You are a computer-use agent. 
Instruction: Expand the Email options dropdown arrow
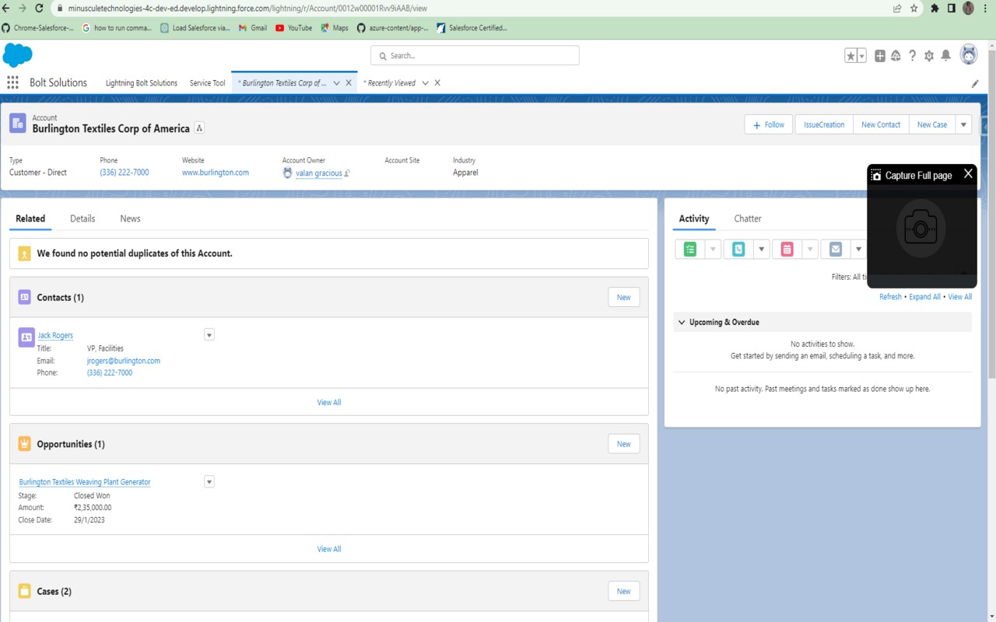[857, 249]
